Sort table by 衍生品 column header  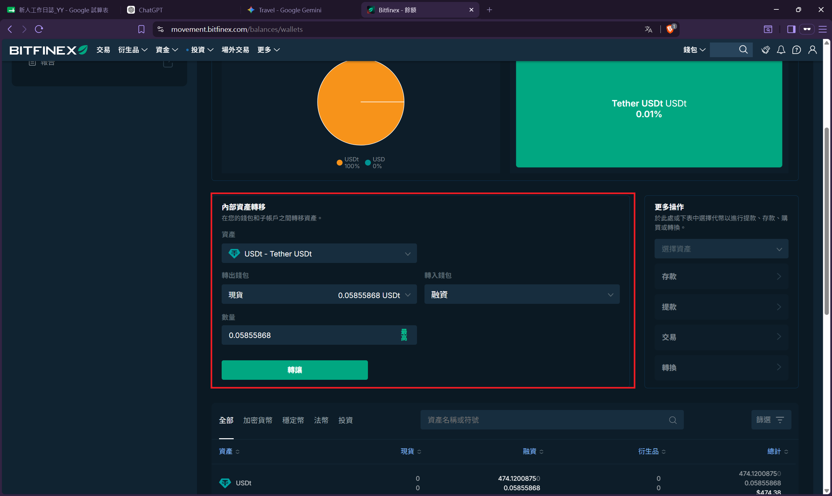(652, 451)
